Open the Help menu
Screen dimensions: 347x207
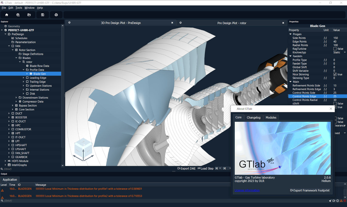coord(40,8)
